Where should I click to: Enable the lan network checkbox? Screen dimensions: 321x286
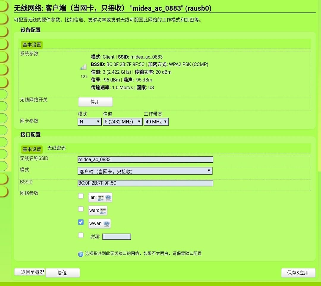coord(81,196)
